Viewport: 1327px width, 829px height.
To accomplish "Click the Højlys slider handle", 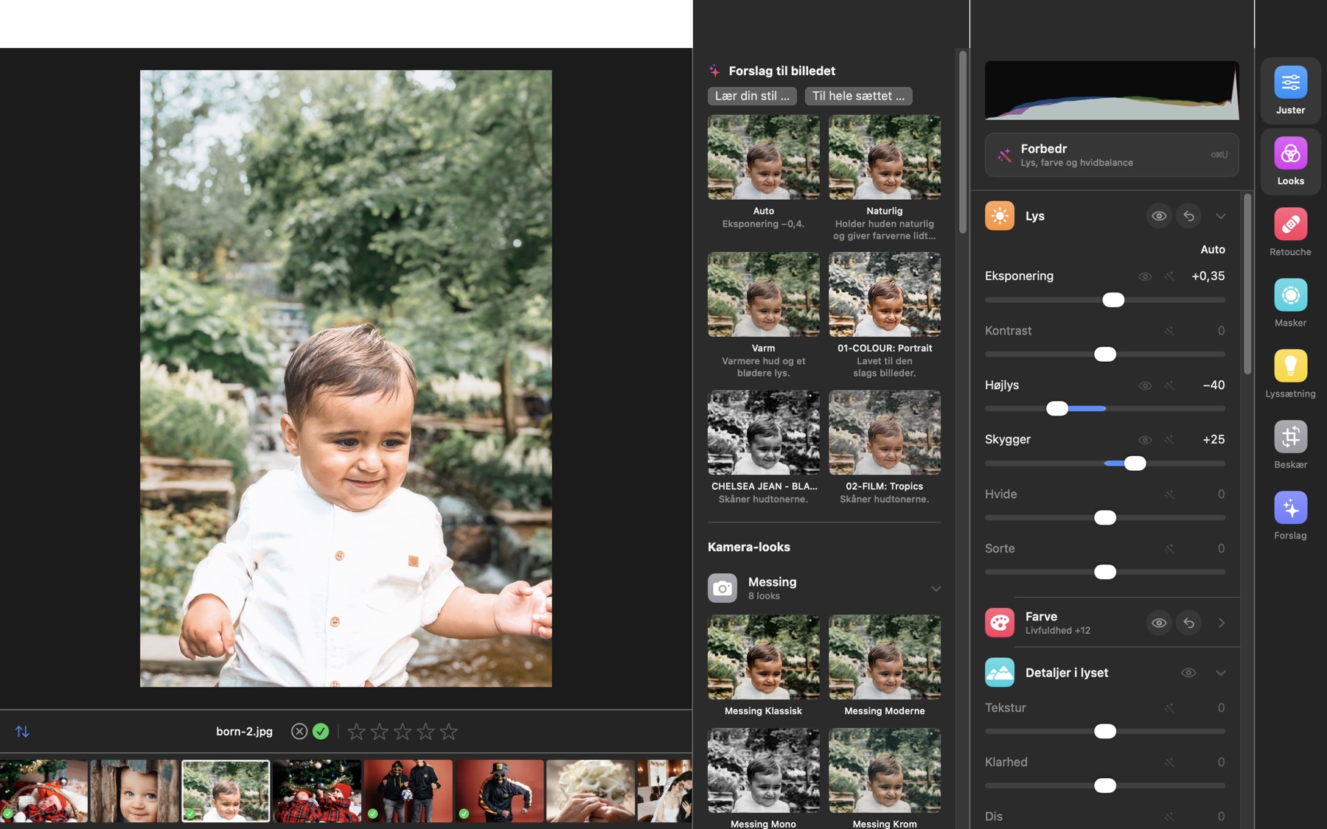I will (x=1057, y=408).
